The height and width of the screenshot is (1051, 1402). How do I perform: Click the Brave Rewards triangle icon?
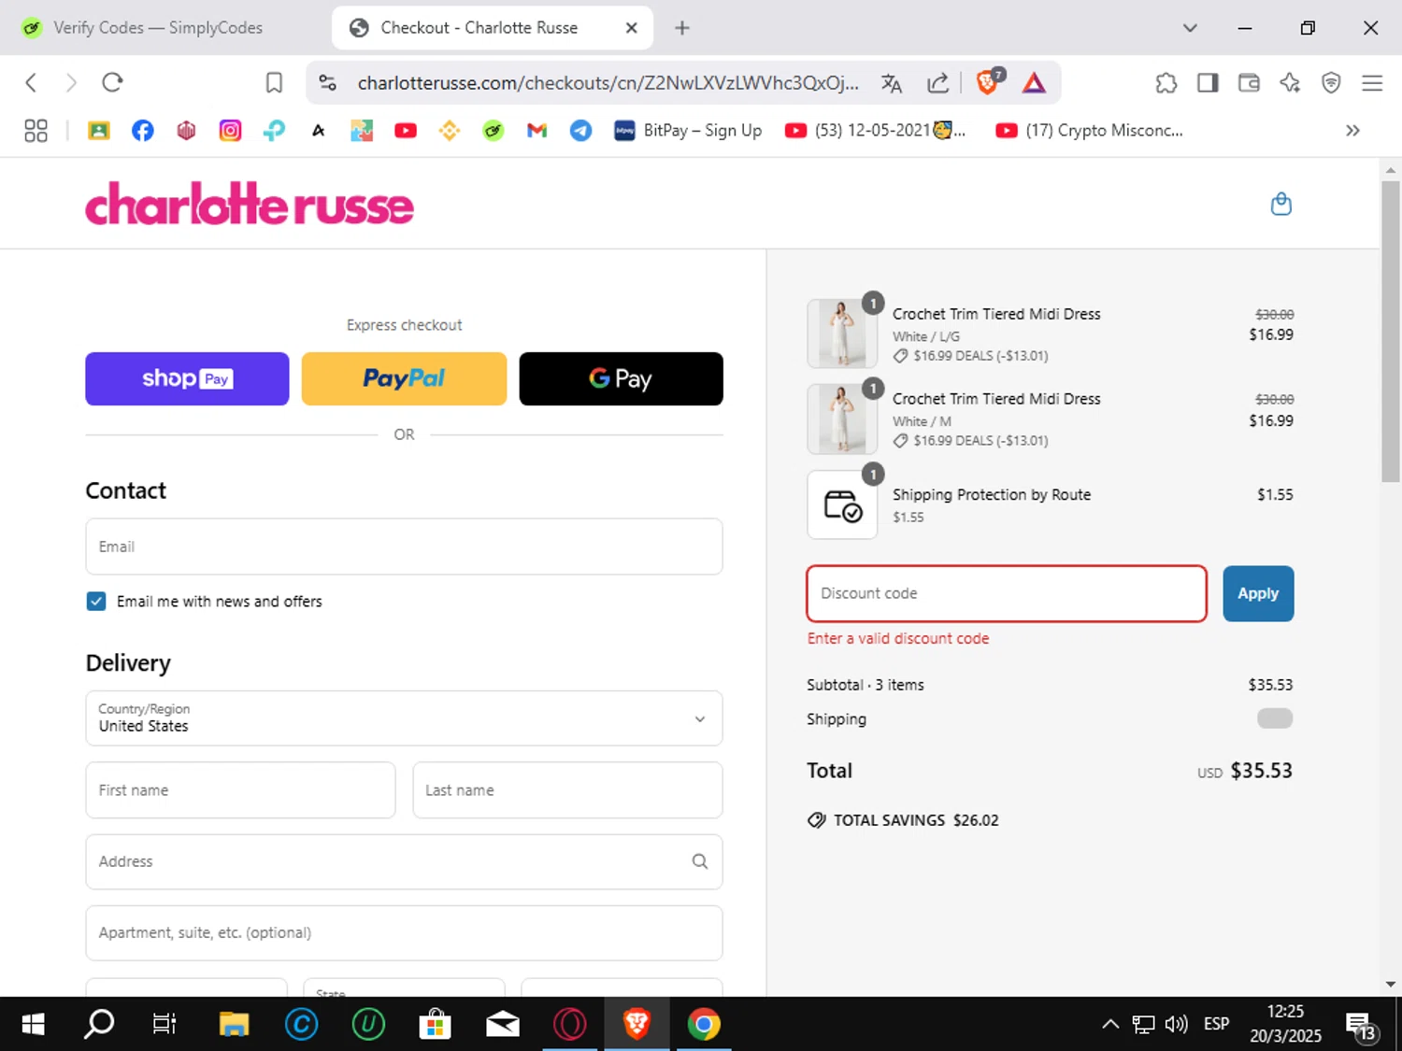click(1034, 83)
